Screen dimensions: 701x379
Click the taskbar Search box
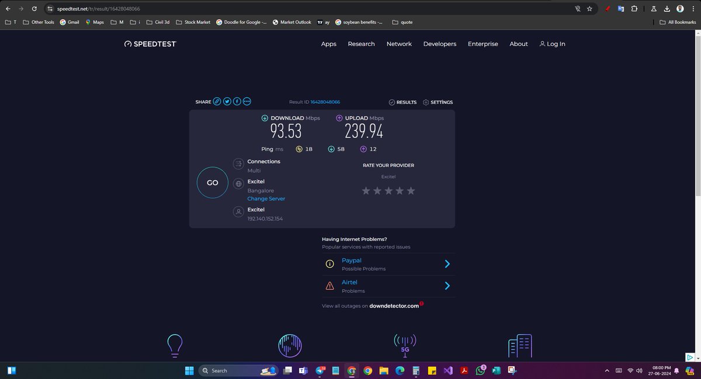pyautogui.click(x=237, y=370)
